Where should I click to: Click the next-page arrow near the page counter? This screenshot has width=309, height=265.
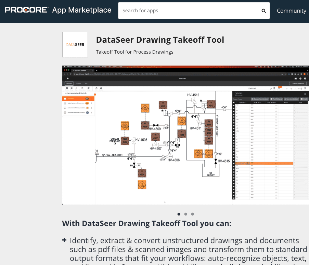pos(291,89)
